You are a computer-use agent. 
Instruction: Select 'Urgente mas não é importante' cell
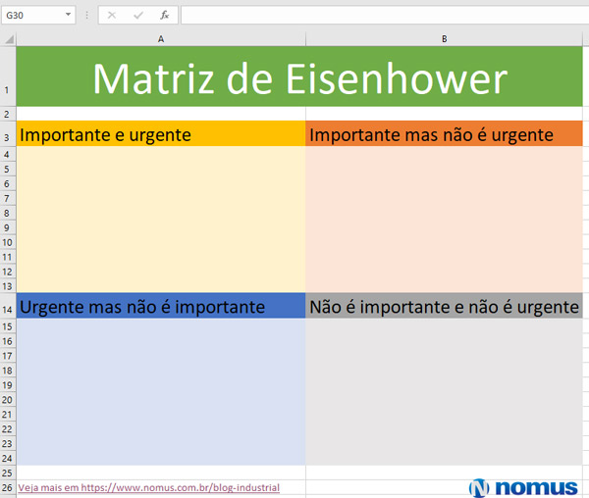(x=161, y=307)
